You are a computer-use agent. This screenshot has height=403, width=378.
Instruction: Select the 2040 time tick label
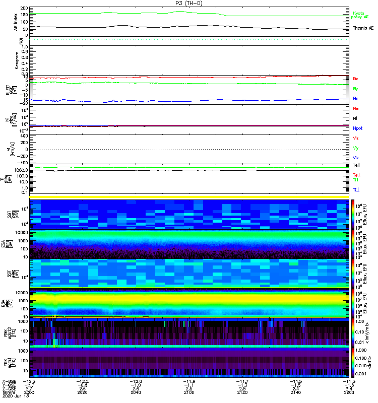(136, 392)
